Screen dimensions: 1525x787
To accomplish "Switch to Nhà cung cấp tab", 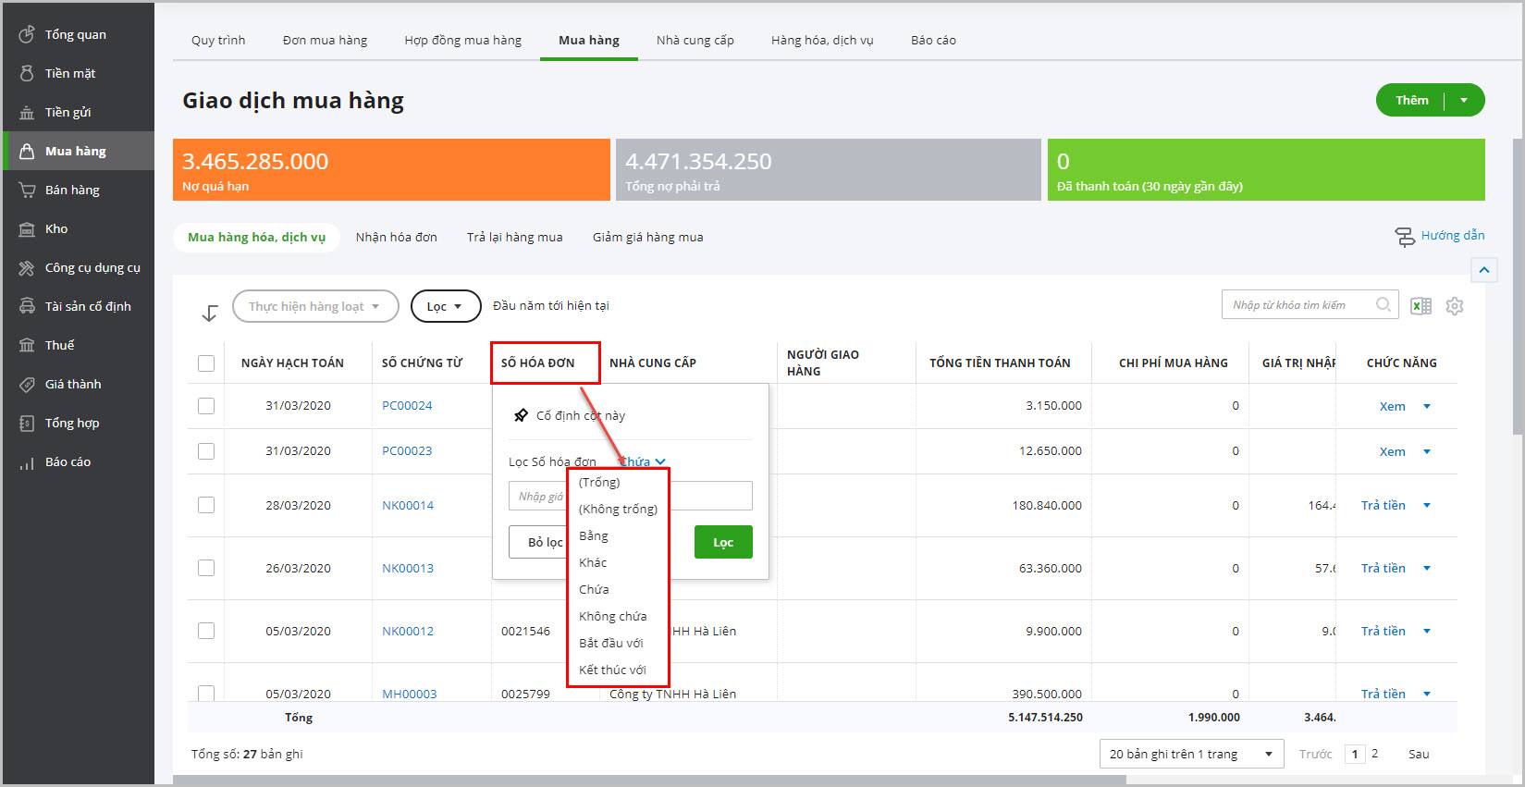I will [x=695, y=40].
